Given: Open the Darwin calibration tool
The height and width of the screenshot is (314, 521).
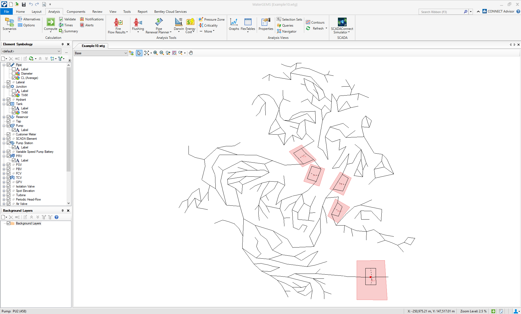Looking at the screenshot, I should coord(178,25).
